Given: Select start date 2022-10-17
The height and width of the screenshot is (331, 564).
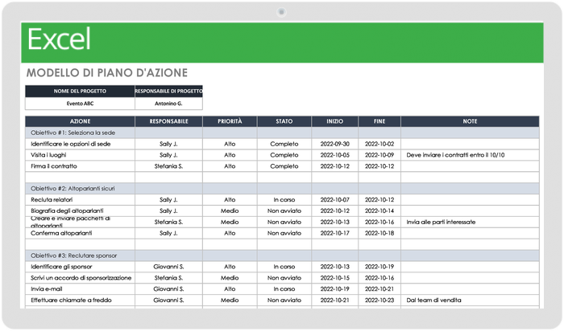Looking at the screenshot, I should coord(335,233).
